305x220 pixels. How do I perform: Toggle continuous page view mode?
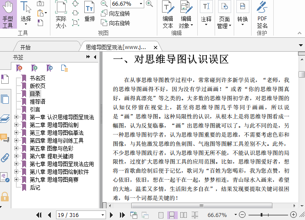(172, 215)
